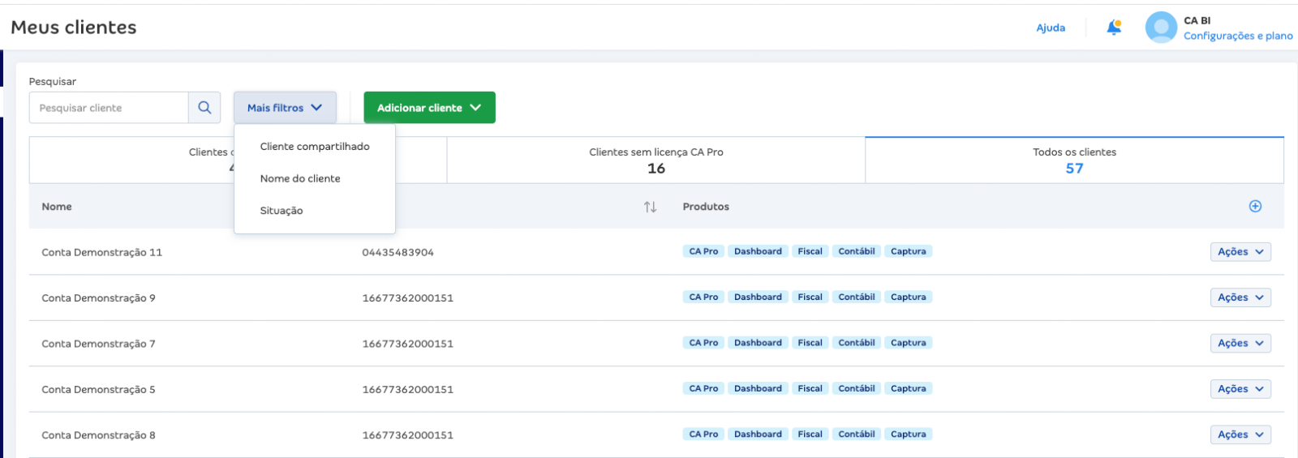The width and height of the screenshot is (1298, 458).
Task: Switch to Clientes sem licença CA Pro tab
Action: tap(655, 160)
